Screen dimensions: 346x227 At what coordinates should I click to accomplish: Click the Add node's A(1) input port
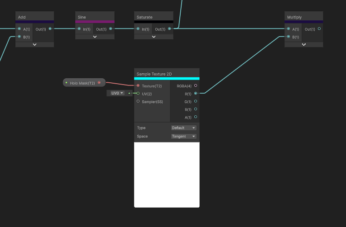(19, 29)
